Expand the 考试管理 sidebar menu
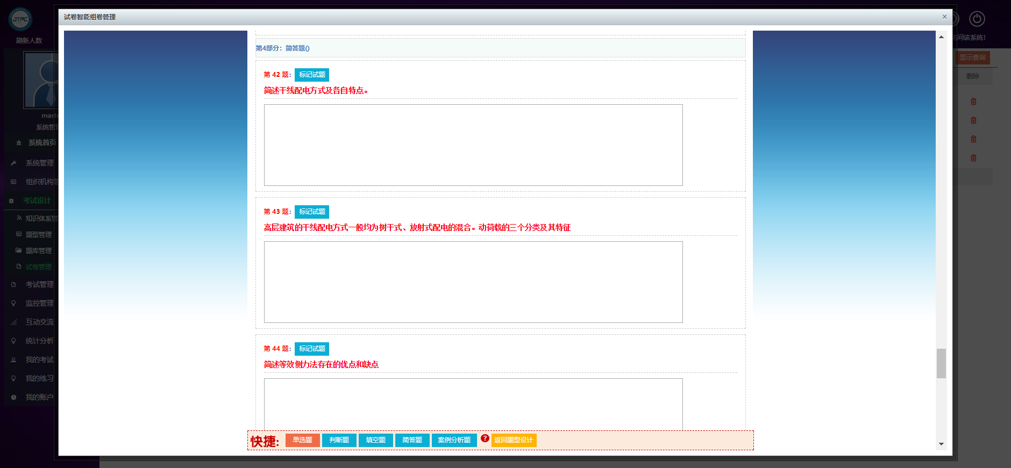 [39, 284]
